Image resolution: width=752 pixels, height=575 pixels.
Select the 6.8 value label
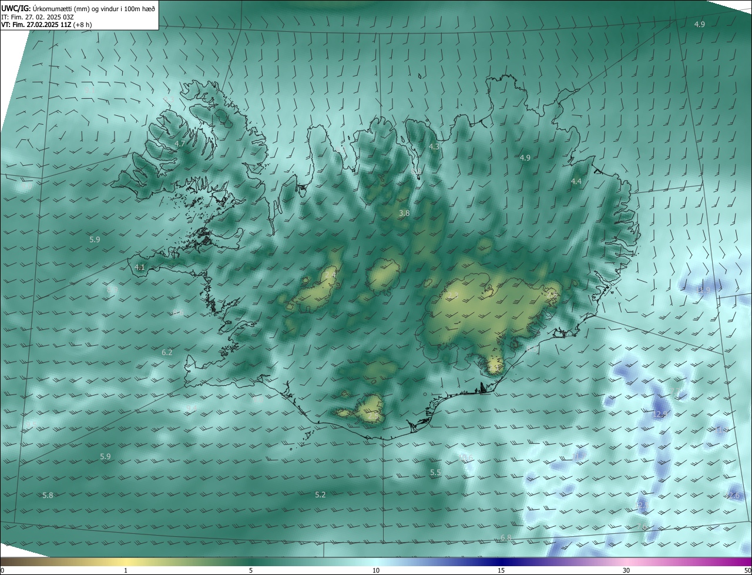point(506,538)
